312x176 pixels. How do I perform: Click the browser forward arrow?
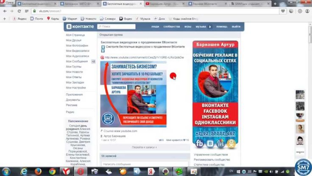pyautogui.click(x=12, y=11)
